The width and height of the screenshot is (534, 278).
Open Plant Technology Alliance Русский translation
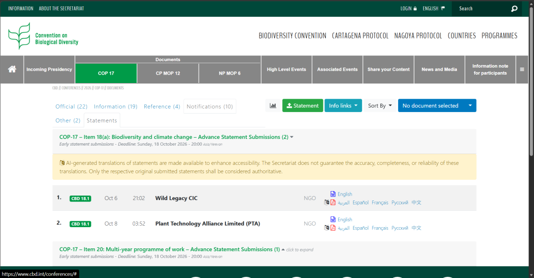point(400,228)
